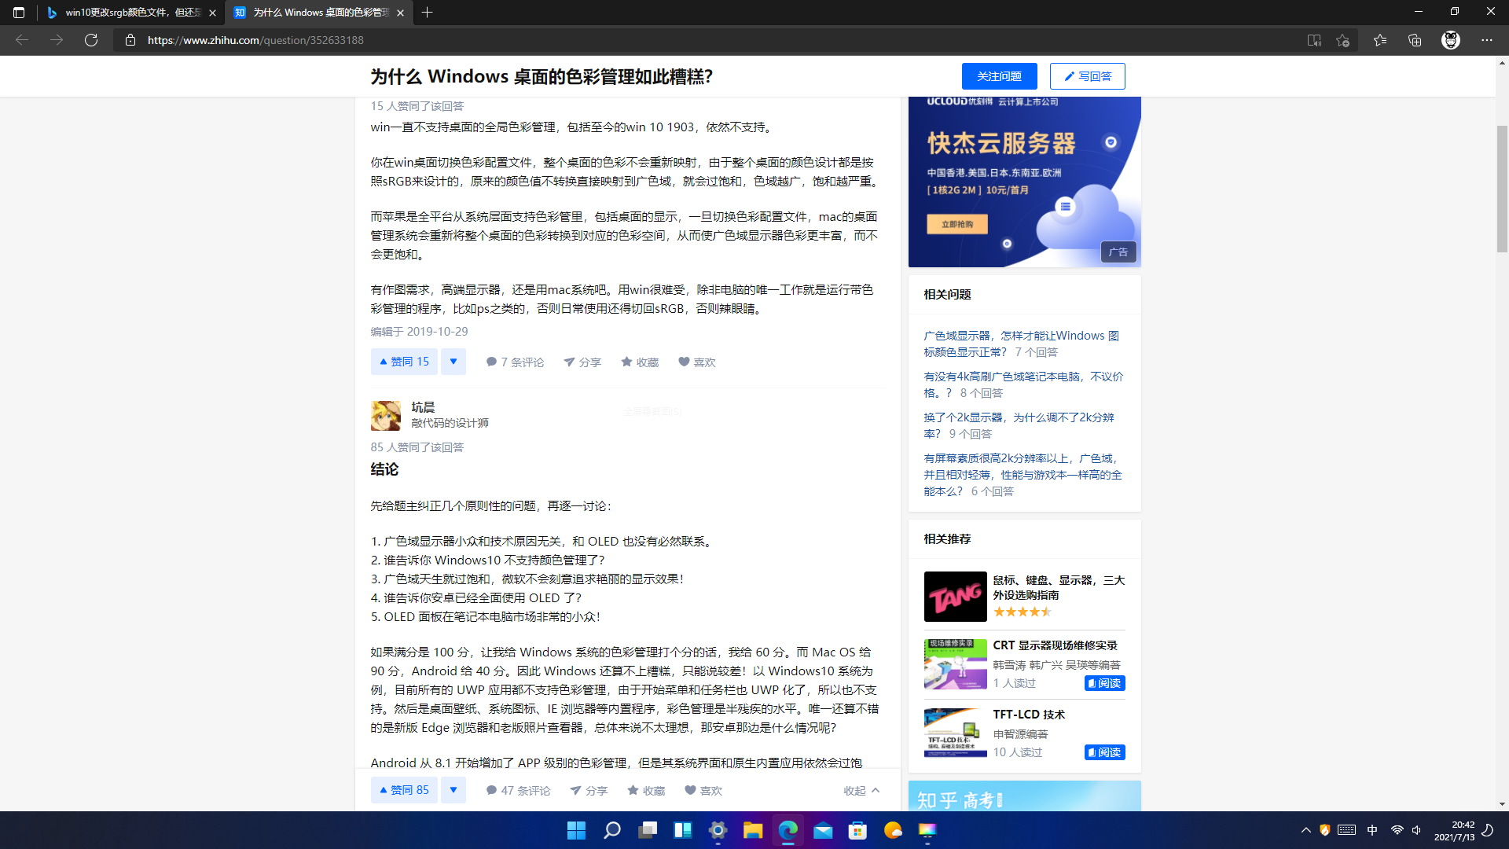
Task: Toggle the 赞同 85 upvote button
Action: [405, 790]
